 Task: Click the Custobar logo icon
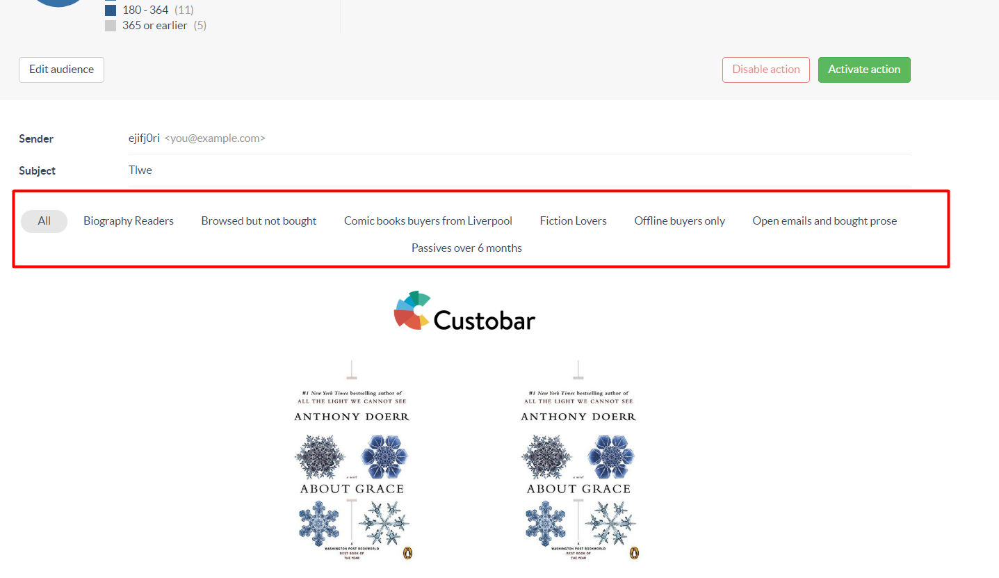(x=412, y=310)
